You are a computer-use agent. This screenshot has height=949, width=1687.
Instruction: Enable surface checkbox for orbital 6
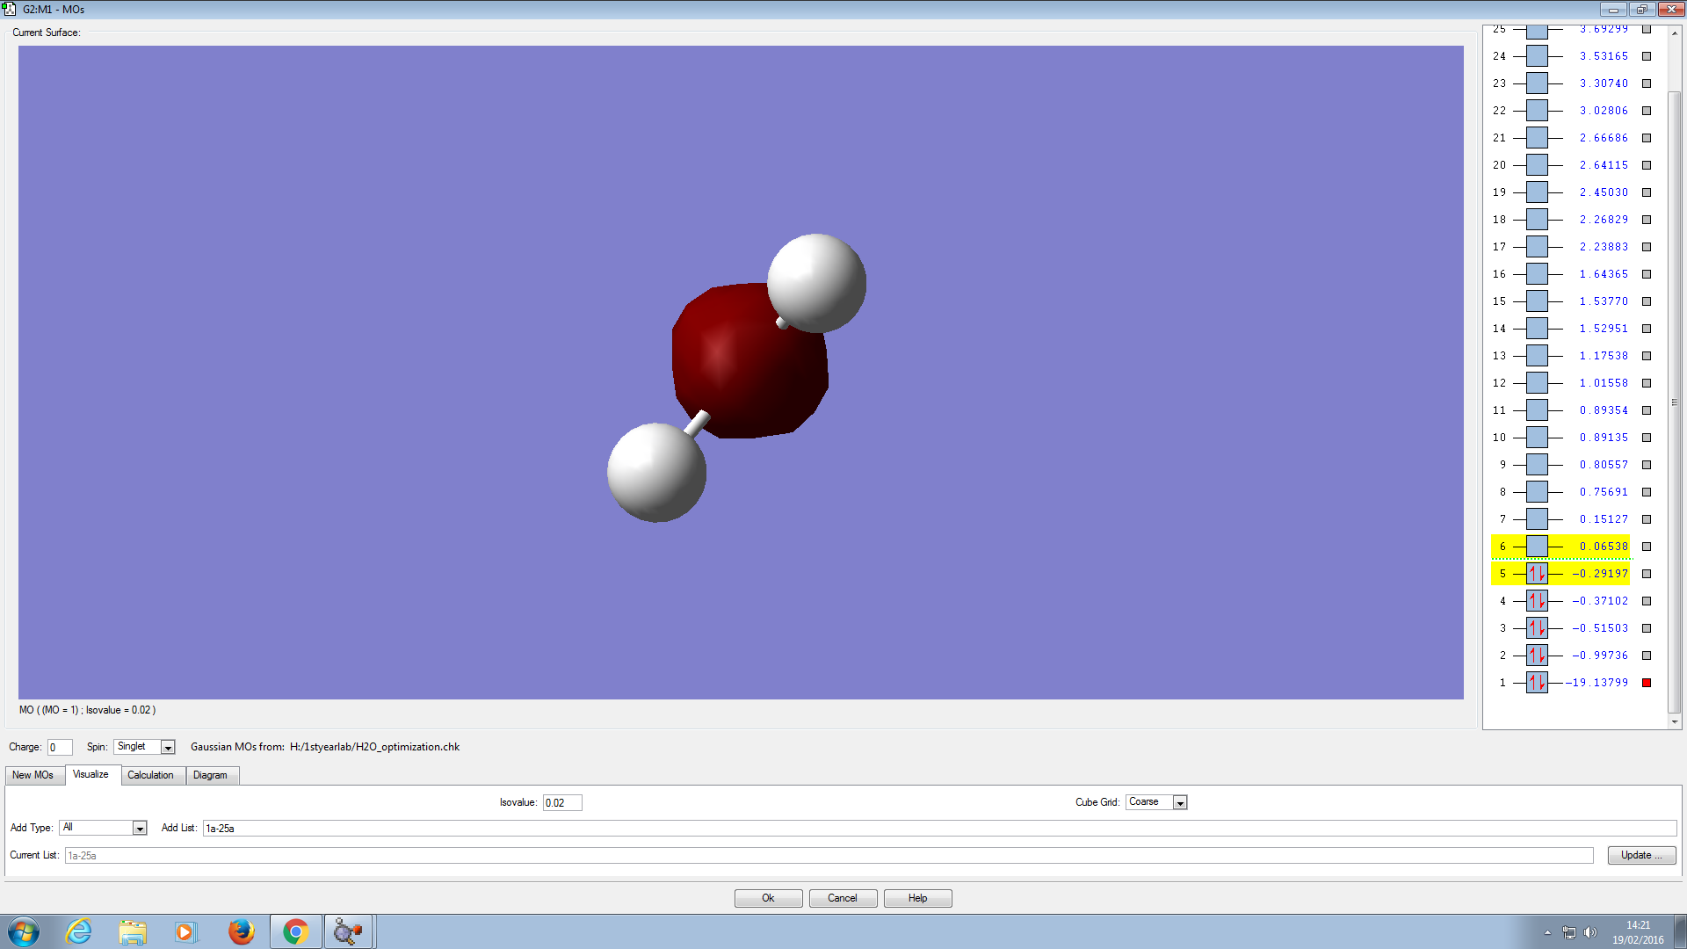(1647, 547)
